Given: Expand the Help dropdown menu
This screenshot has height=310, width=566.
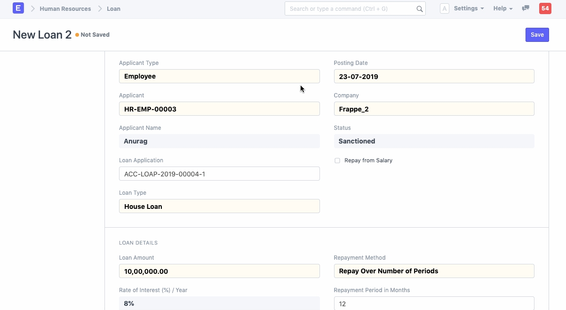Looking at the screenshot, I should point(502,8).
